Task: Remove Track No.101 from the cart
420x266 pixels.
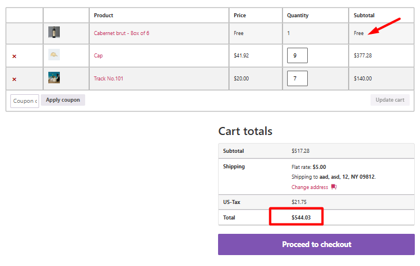Action: pyautogui.click(x=14, y=79)
